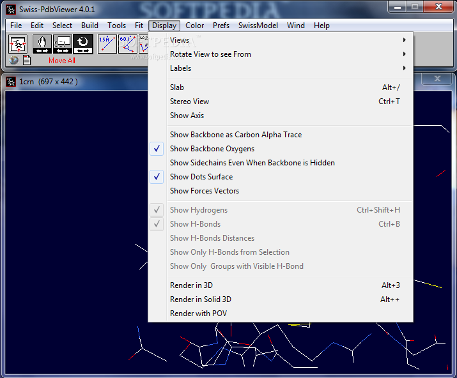
Task: Open the Color menu
Action: tap(195, 26)
